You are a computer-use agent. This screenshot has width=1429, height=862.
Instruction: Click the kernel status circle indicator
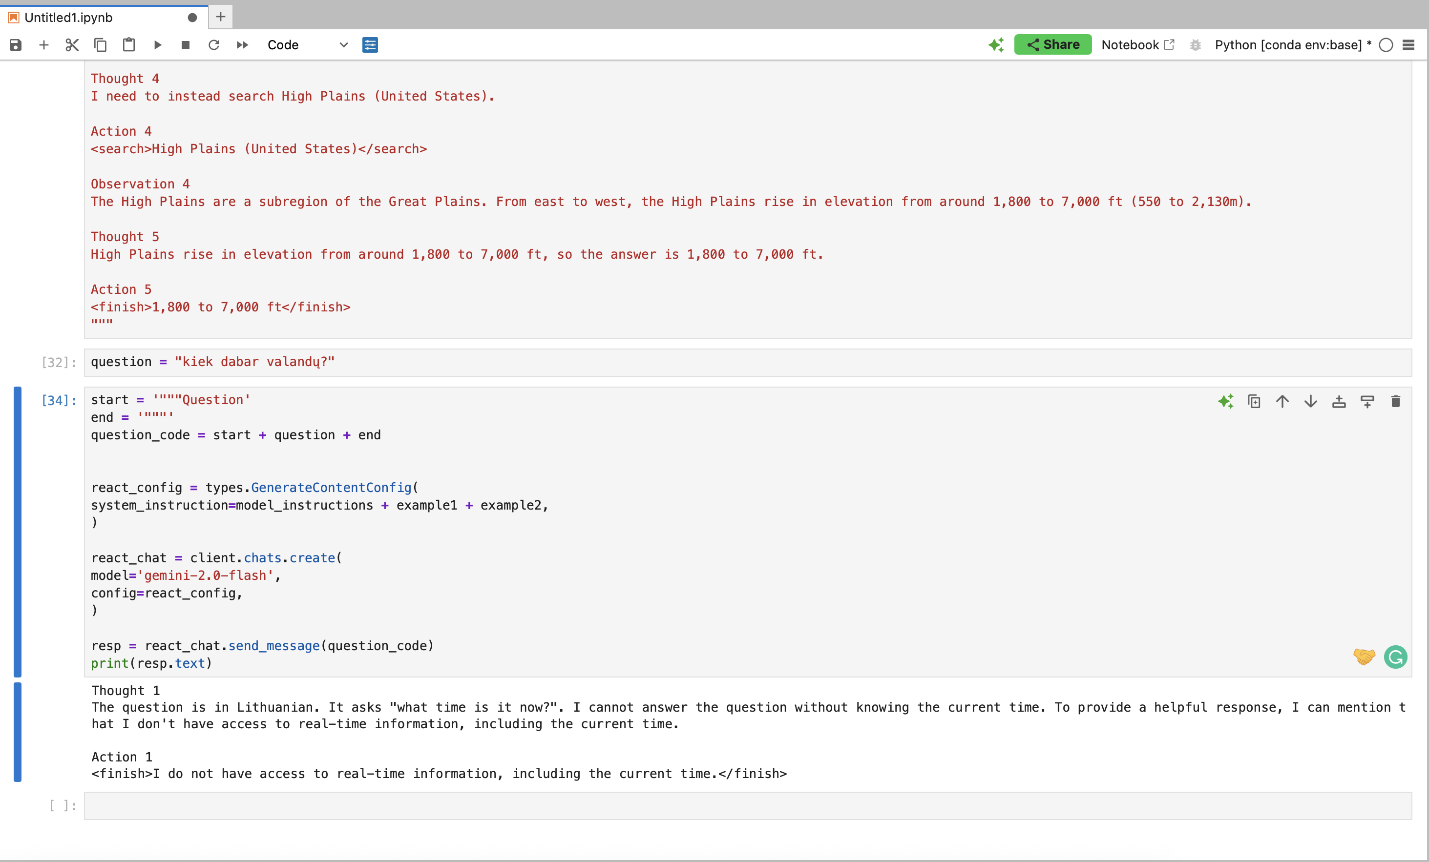(1386, 44)
